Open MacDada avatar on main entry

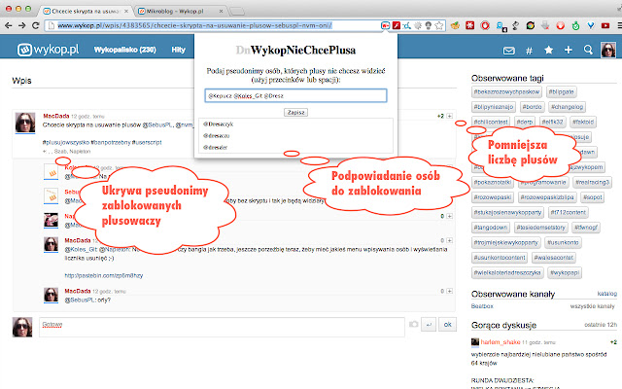tap(25, 123)
